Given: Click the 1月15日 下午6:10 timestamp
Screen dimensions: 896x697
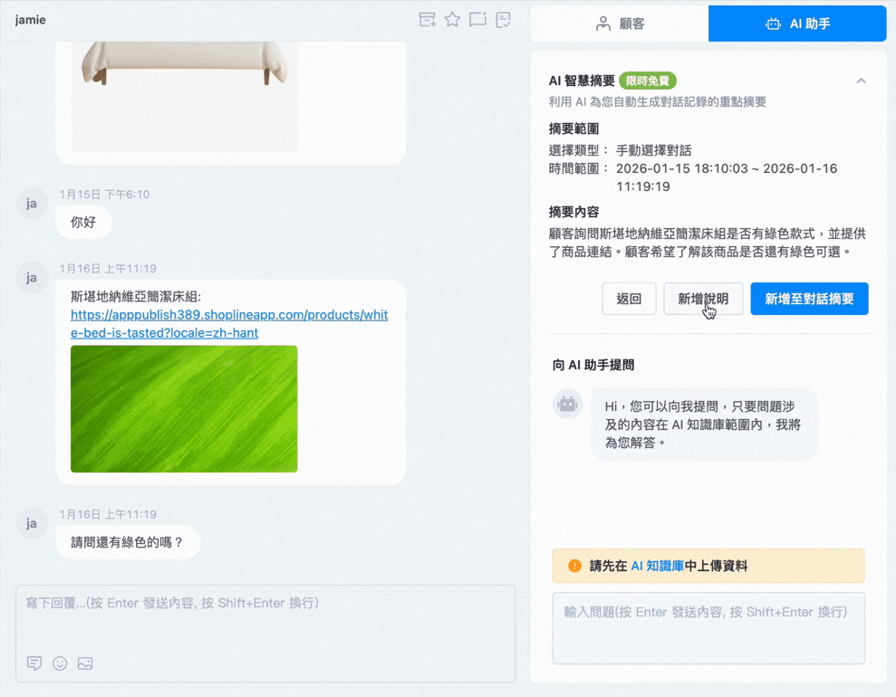Looking at the screenshot, I should [104, 194].
